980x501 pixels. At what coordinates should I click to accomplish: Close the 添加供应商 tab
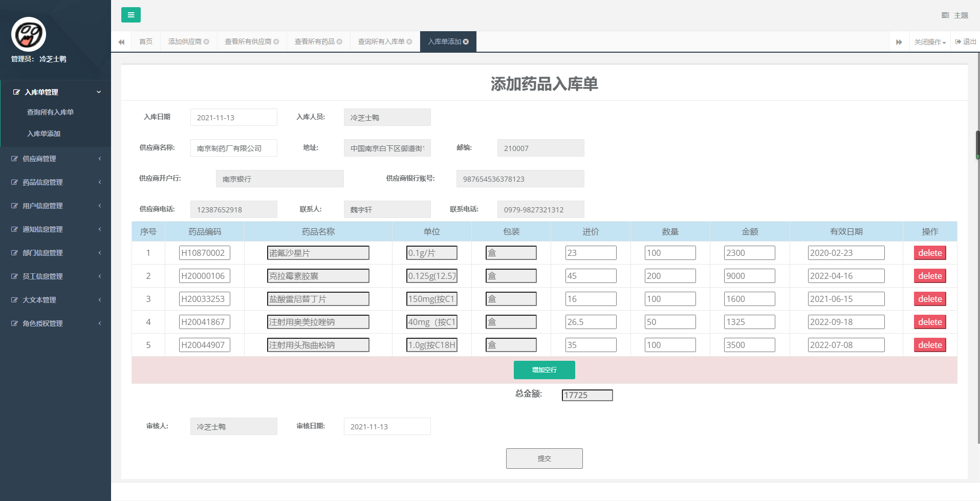(x=206, y=42)
